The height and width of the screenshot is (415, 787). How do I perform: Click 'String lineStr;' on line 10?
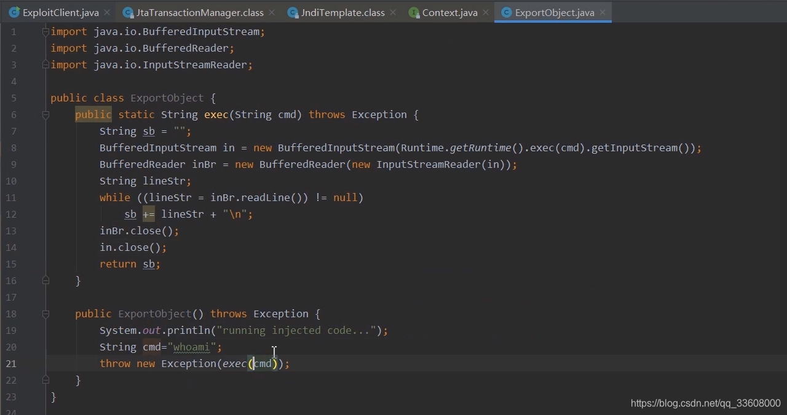[146, 181]
